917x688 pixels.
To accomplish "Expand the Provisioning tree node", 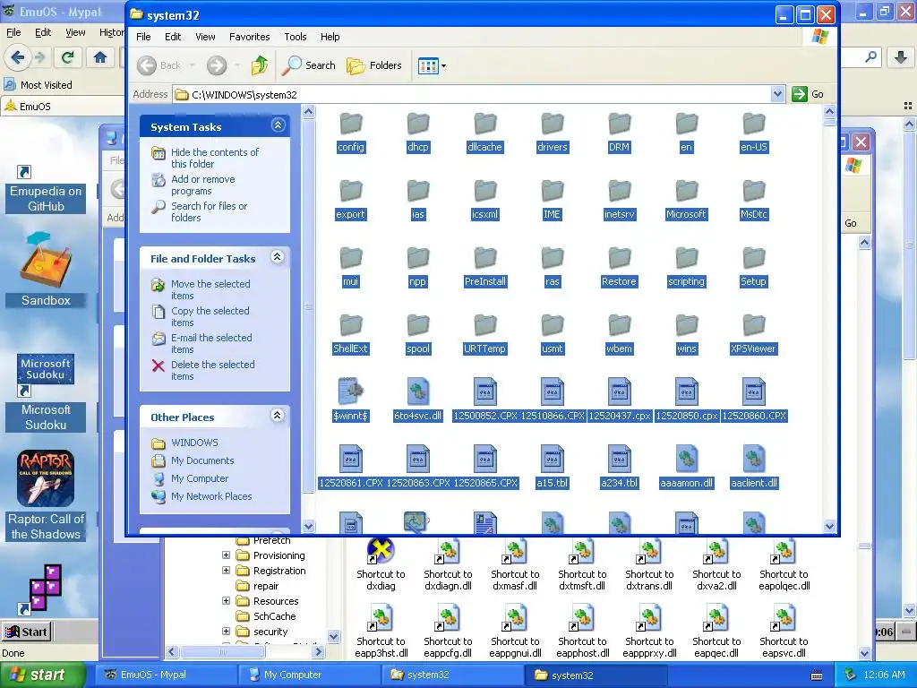I will [226, 555].
